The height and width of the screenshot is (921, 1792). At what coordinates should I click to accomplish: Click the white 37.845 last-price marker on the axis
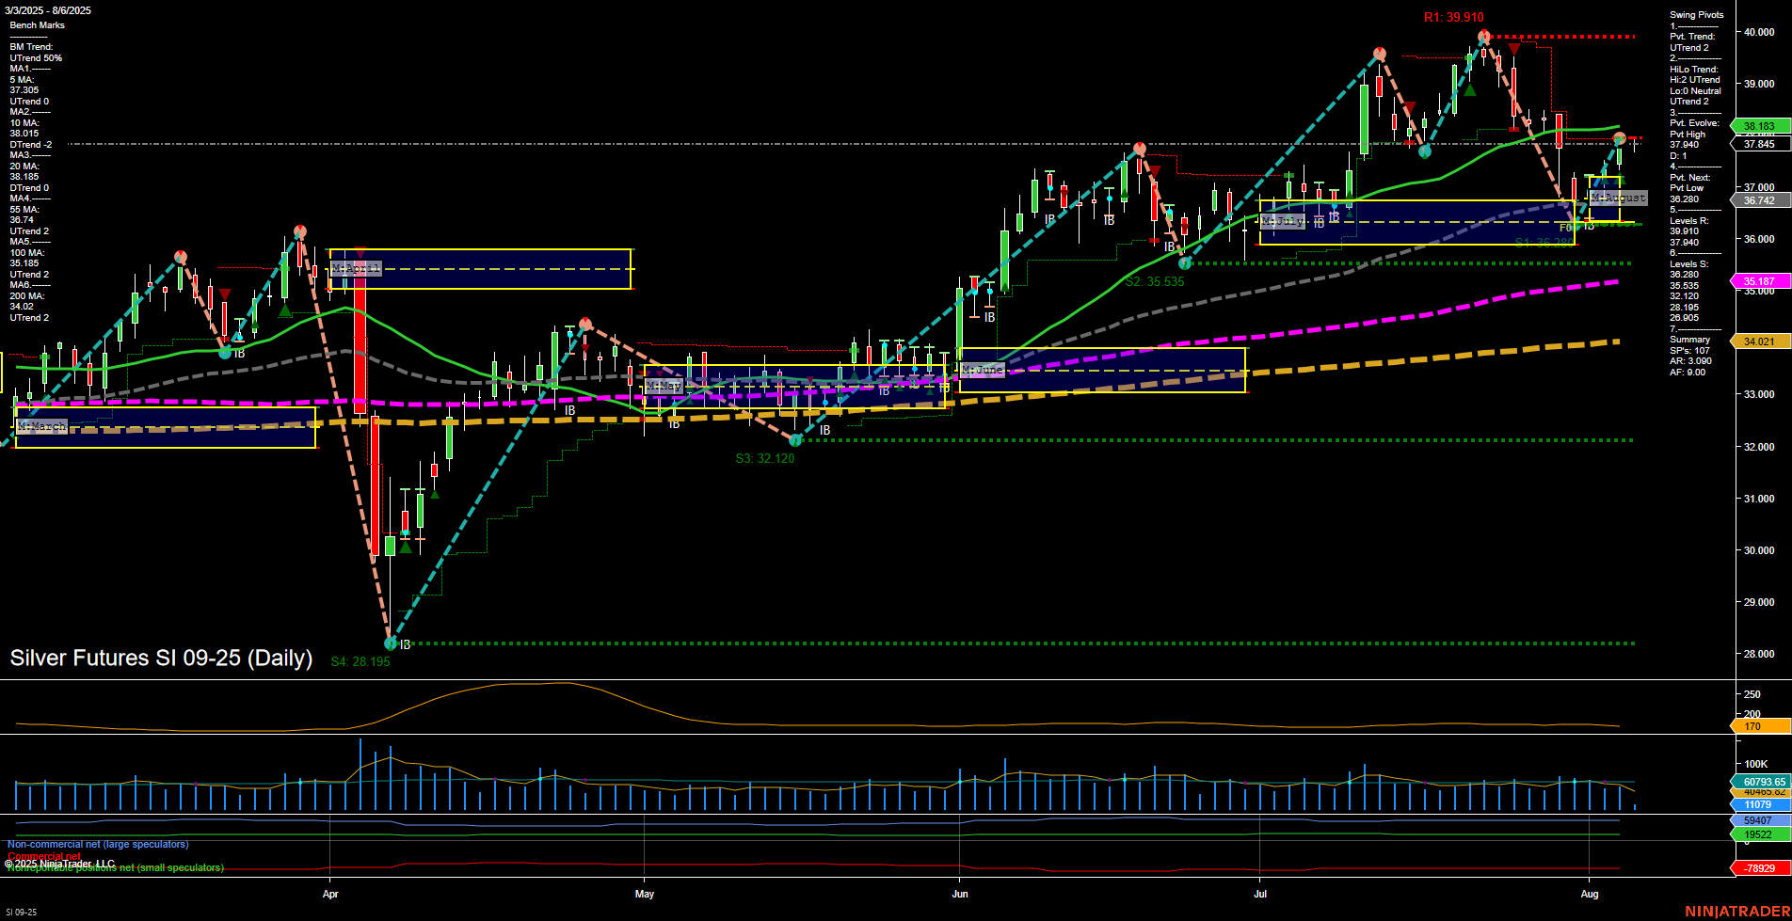tap(1758, 144)
